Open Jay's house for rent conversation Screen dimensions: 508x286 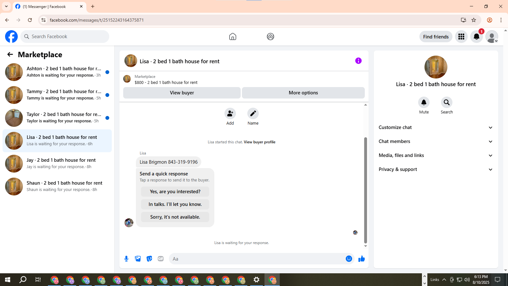click(x=57, y=164)
